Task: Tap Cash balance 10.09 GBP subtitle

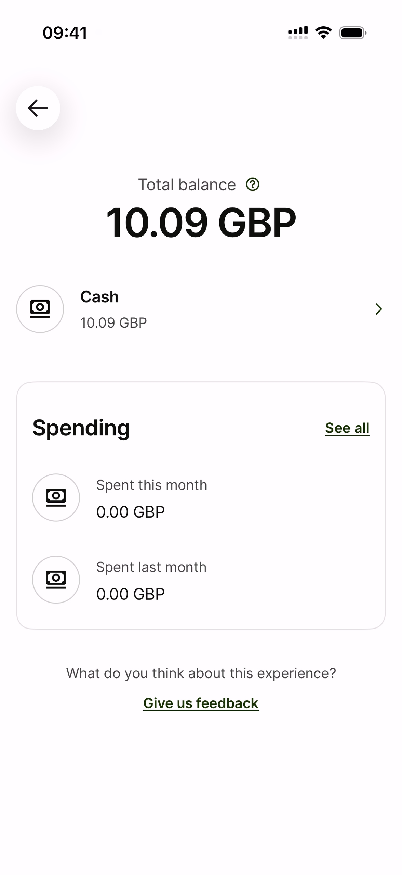Action: (x=113, y=322)
